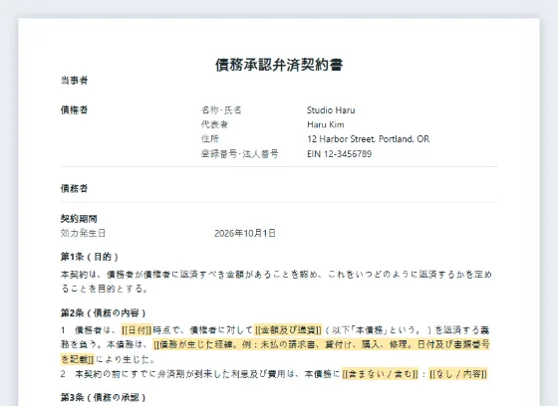Click the [[なし / 内容]] placeholder
The image size is (558, 406).
click(x=458, y=374)
